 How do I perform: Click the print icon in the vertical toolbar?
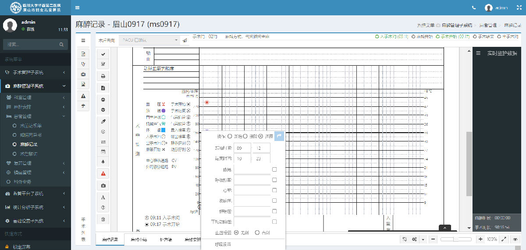(103, 76)
